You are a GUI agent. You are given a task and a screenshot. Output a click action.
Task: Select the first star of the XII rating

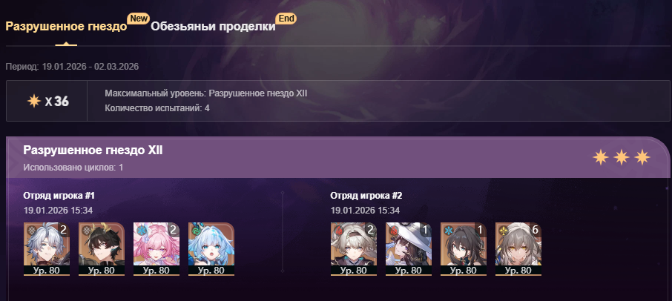pyautogui.click(x=601, y=158)
